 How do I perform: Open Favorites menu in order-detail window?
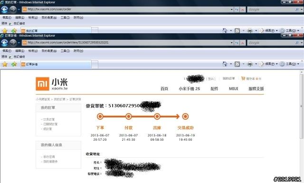(49, 51)
